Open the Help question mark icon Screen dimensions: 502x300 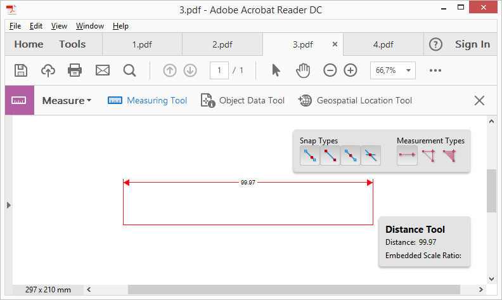point(435,44)
